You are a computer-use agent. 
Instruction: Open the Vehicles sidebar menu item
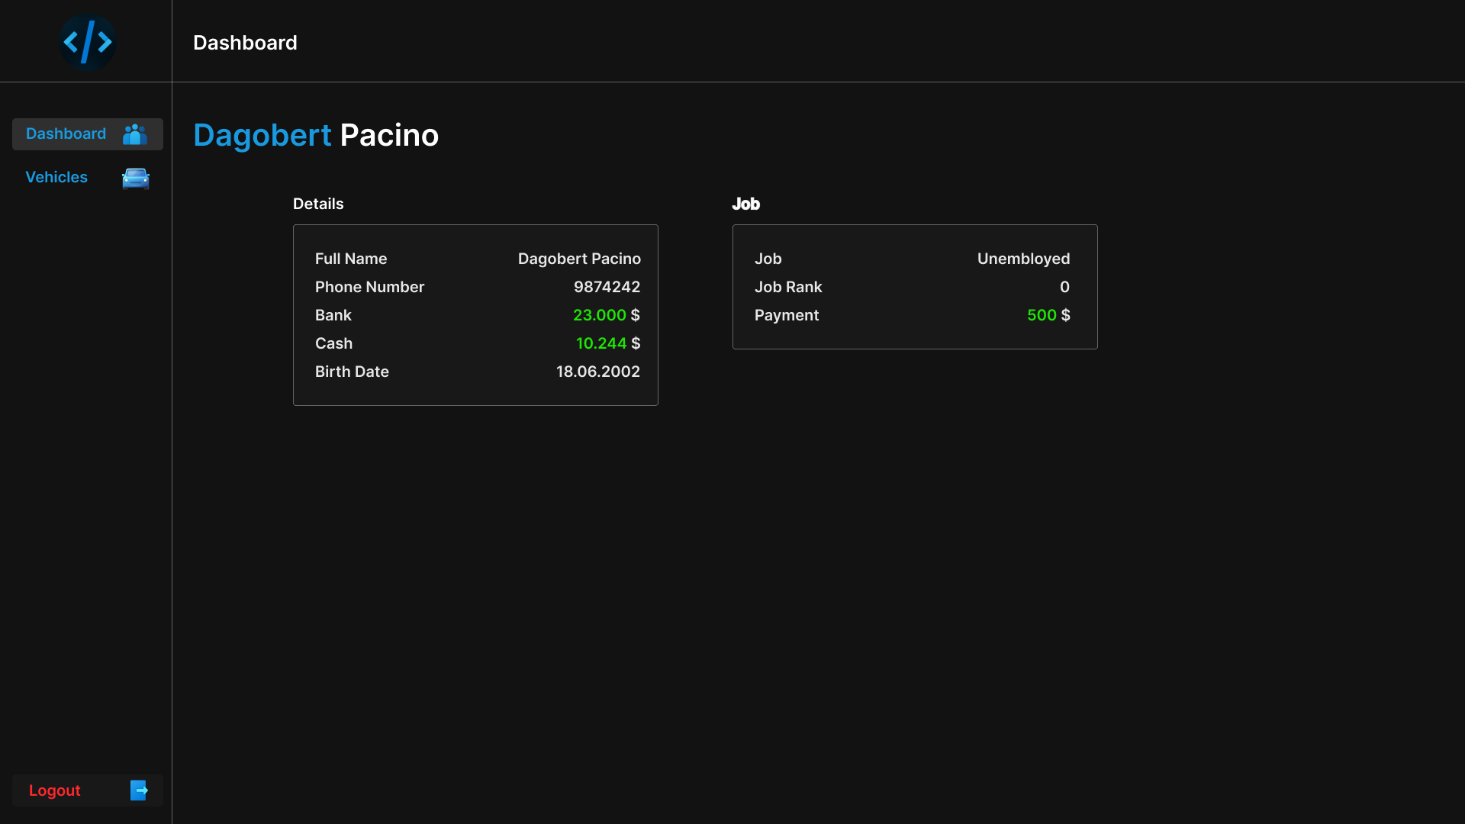[56, 177]
